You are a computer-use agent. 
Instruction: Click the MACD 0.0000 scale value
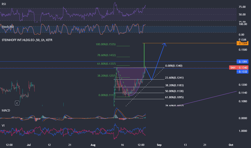click(243, 118)
